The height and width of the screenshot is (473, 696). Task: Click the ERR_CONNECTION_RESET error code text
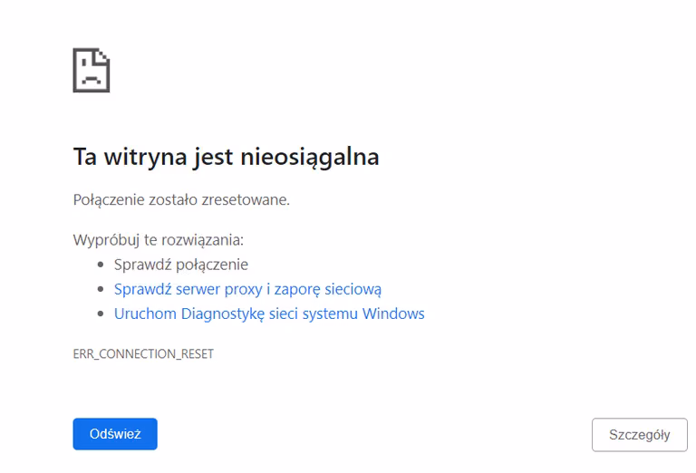tap(143, 354)
